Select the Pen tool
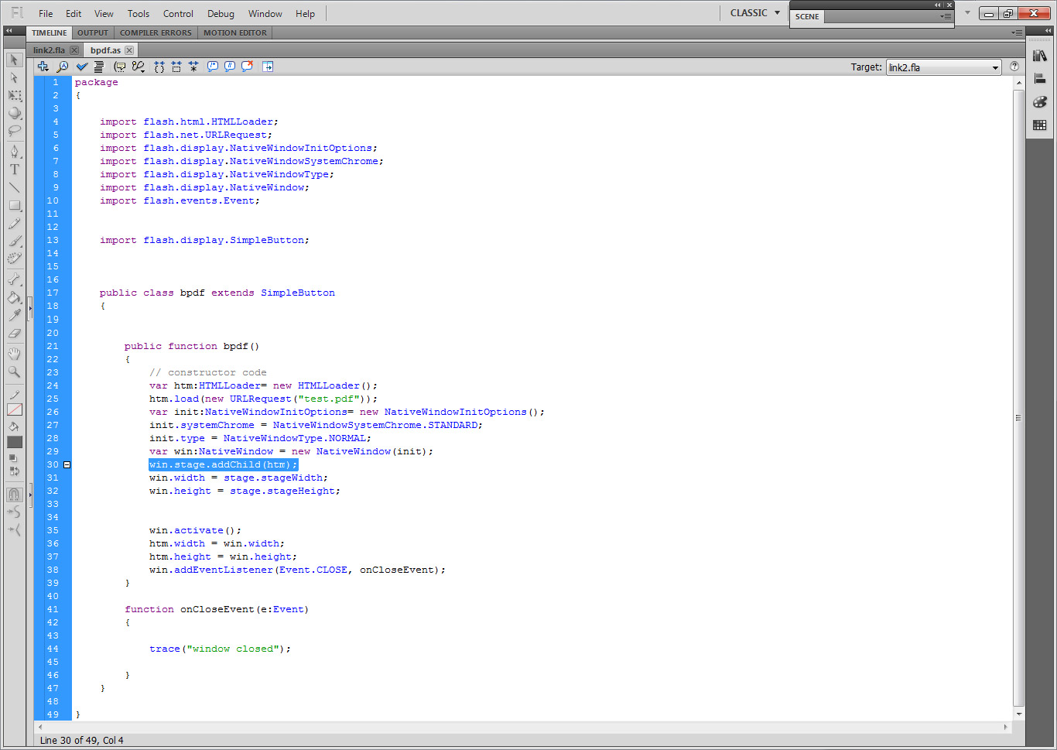1057x750 pixels. pyautogui.click(x=14, y=152)
